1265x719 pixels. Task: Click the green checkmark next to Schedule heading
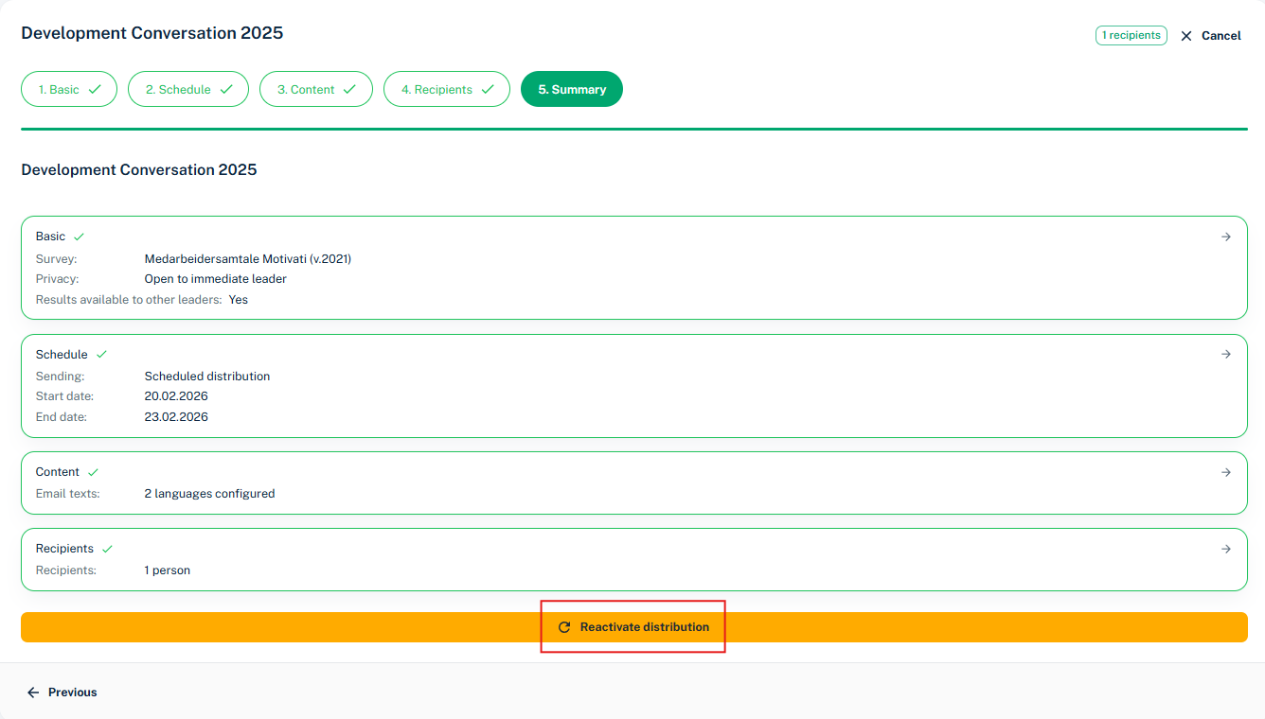point(101,355)
